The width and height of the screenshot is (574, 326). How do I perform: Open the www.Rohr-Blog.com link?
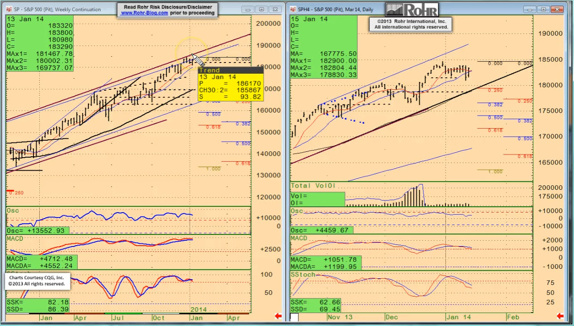[144, 13]
